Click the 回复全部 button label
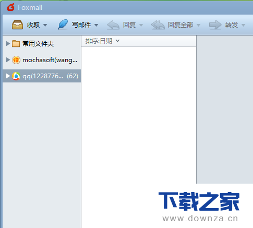Image resolution: width=253 pixels, height=228 pixels. point(180,25)
